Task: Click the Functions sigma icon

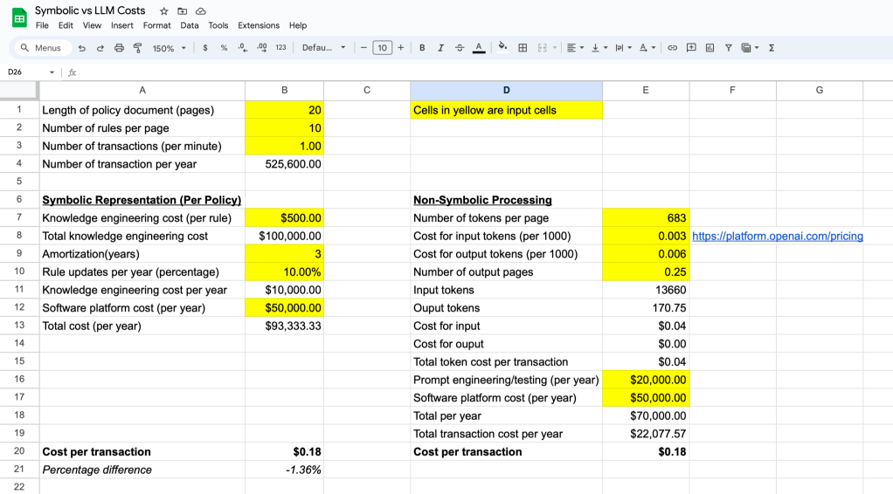Action: click(x=772, y=48)
